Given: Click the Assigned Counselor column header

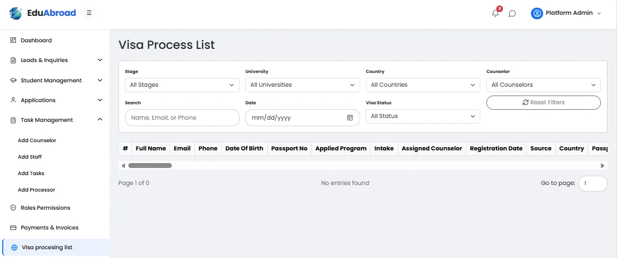Looking at the screenshot, I should (432, 148).
